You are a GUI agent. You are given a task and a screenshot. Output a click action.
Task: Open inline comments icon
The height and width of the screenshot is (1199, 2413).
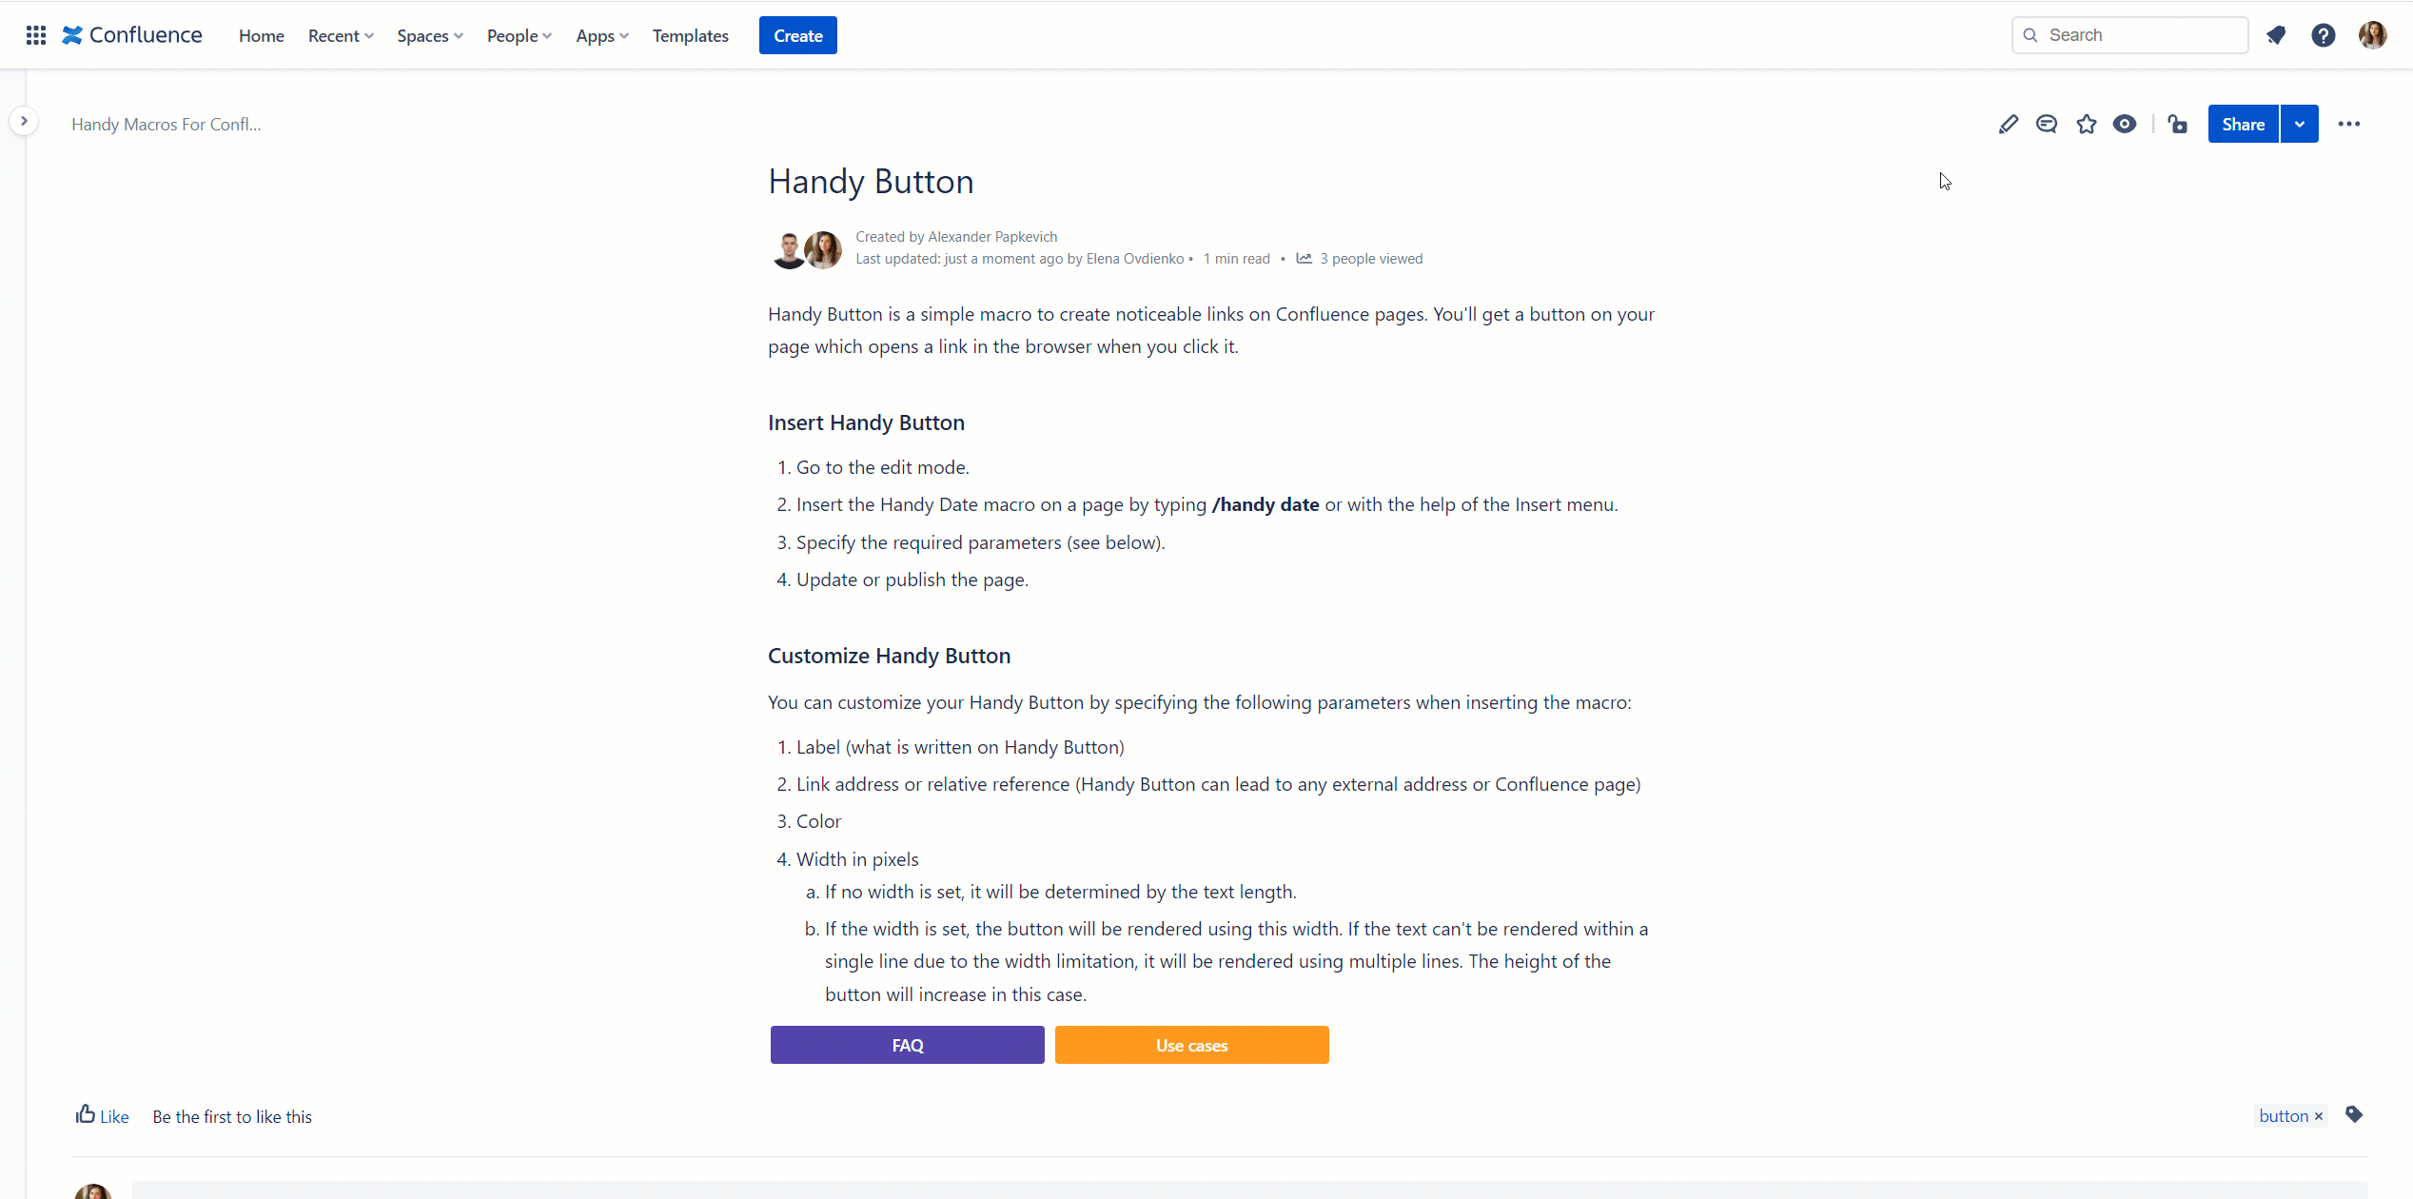[x=2047, y=124]
